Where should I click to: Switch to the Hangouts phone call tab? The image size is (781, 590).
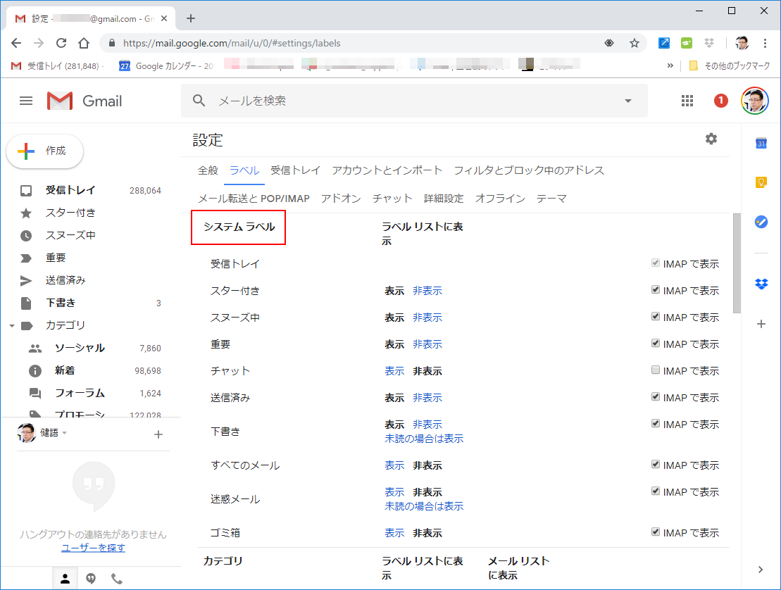pyautogui.click(x=117, y=578)
